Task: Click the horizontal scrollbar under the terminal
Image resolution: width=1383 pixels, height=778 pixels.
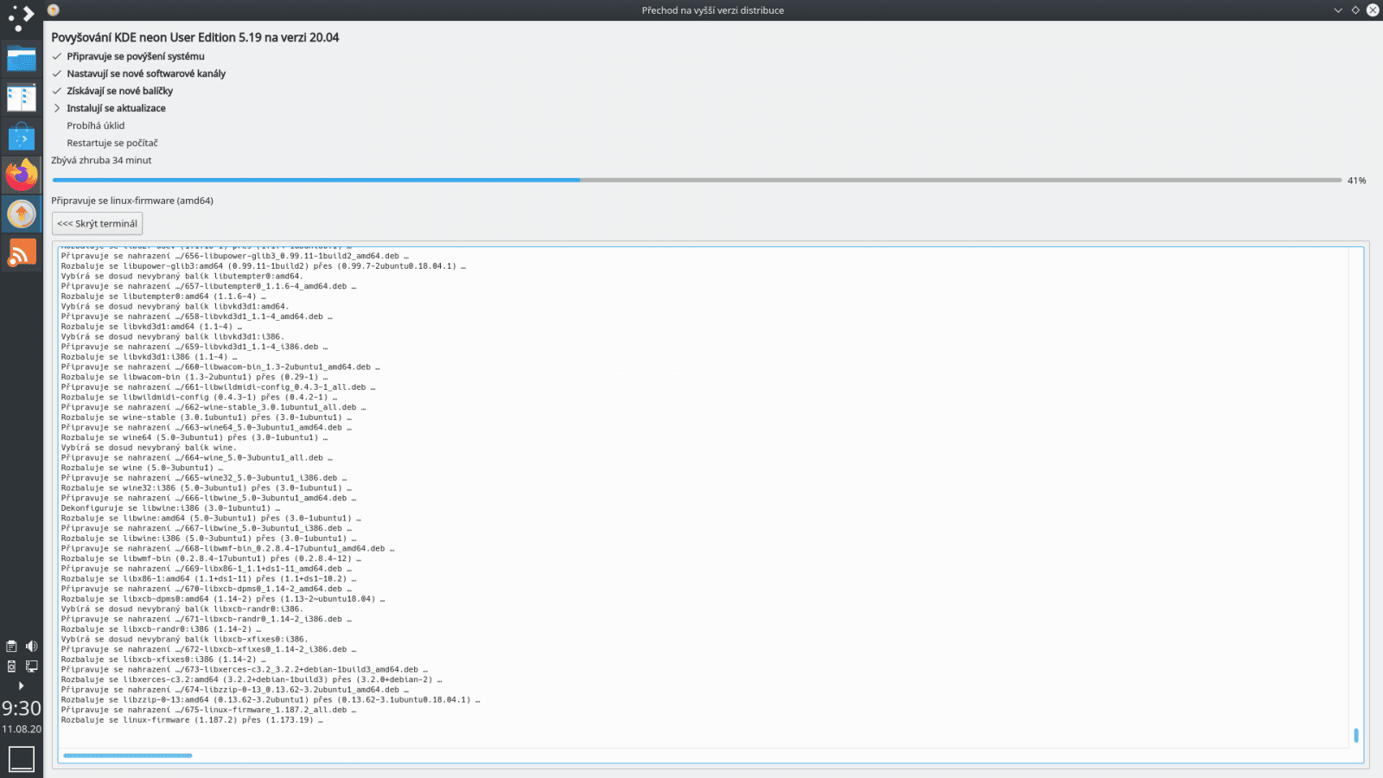Action: tap(127, 756)
